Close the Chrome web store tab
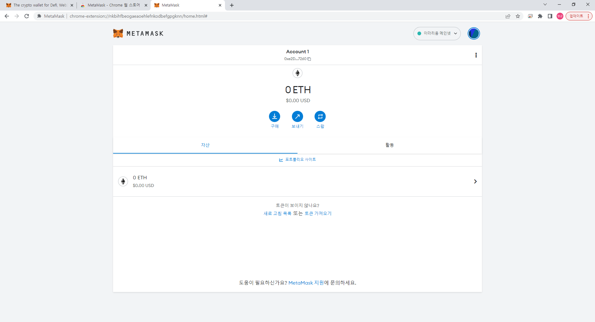 pos(146,5)
